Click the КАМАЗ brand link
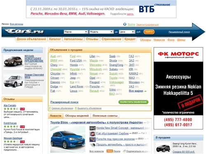 click(133, 74)
